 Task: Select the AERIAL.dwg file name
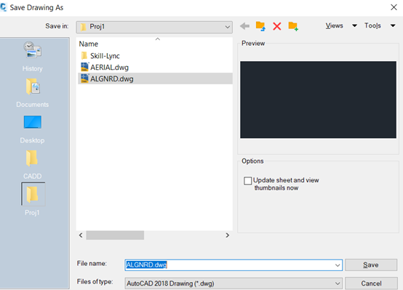coord(109,68)
